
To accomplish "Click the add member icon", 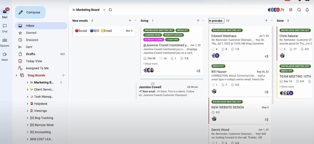I will click(282, 10).
